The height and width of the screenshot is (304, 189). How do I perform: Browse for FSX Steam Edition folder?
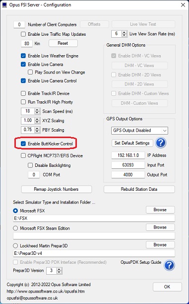click(x=160, y=227)
